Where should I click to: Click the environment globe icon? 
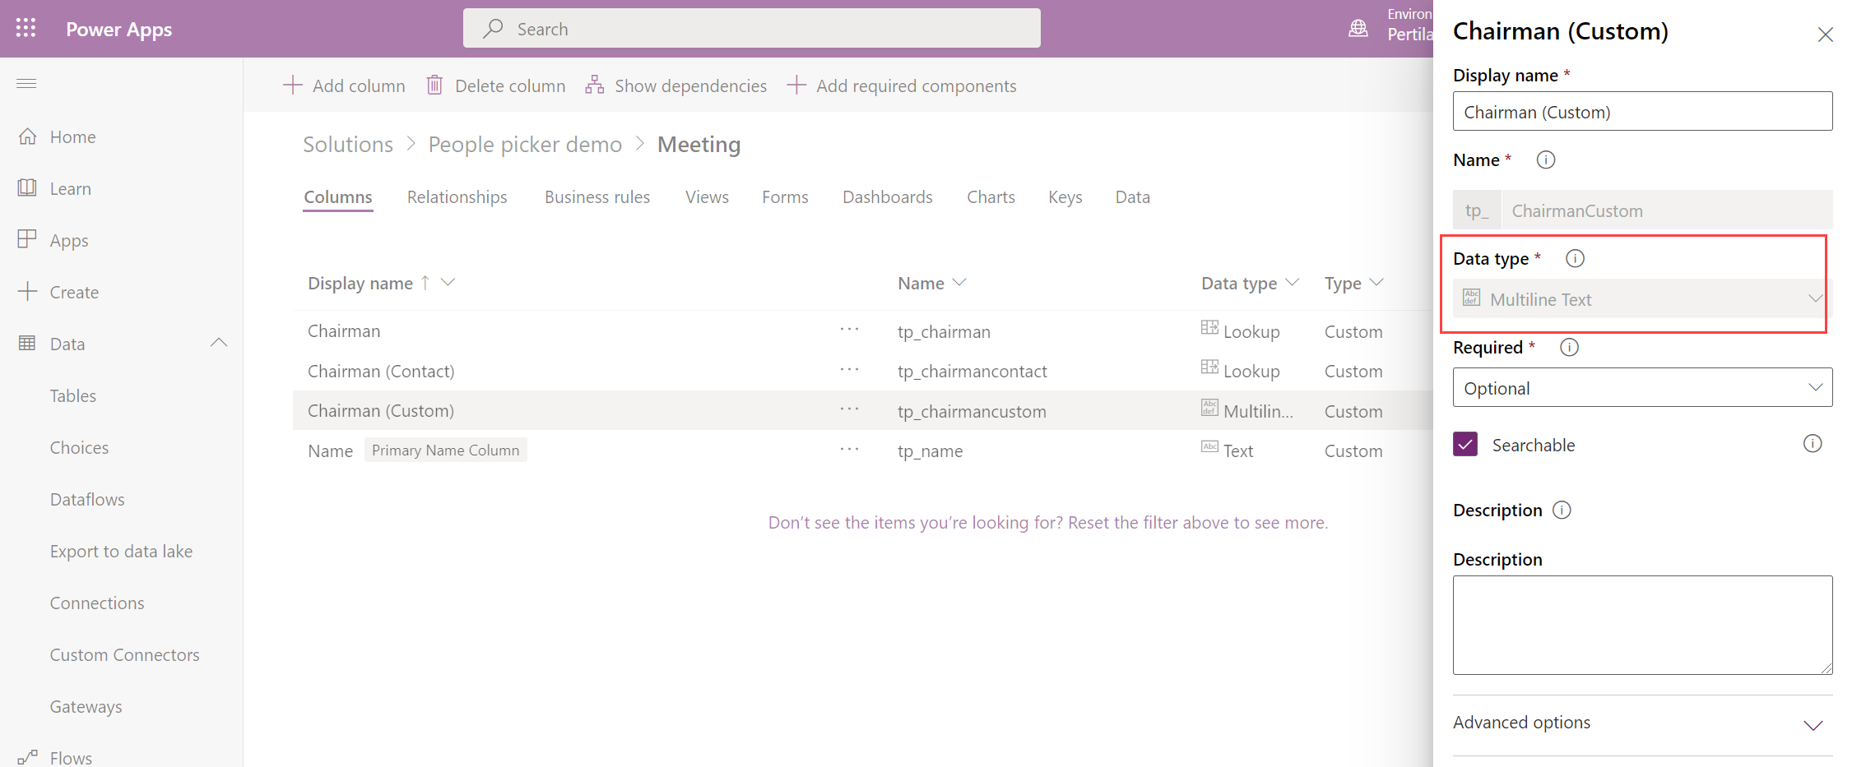[1358, 28]
